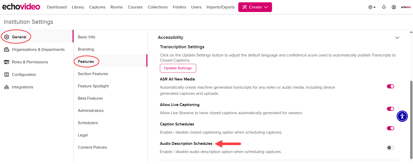Image resolution: width=413 pixels, height=164 pixels.
Task: Collapse the Accessibility section chevron
Action: pos(397,38)
